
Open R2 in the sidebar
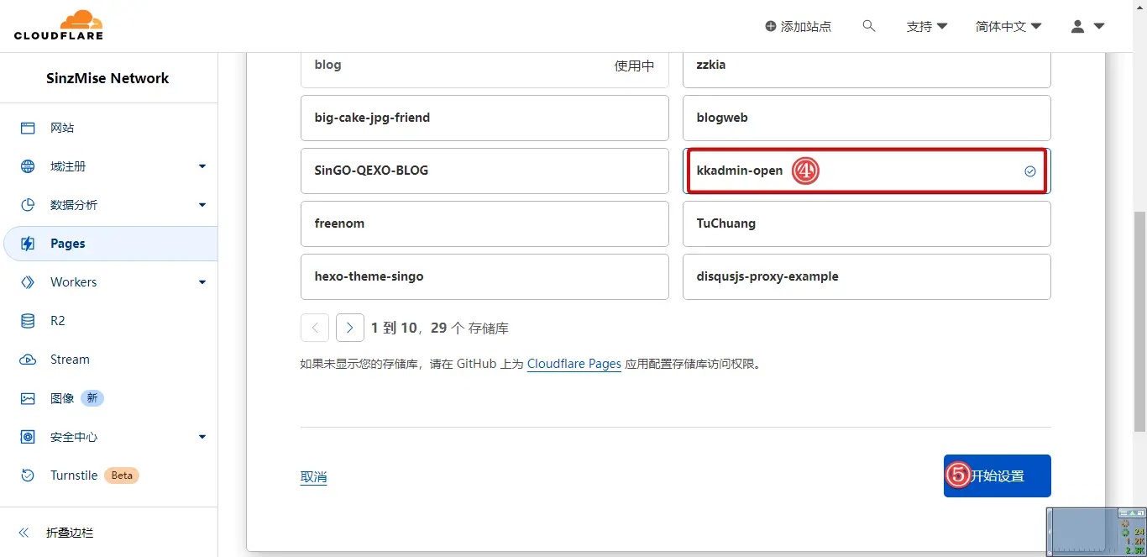(x=109, y=321)
